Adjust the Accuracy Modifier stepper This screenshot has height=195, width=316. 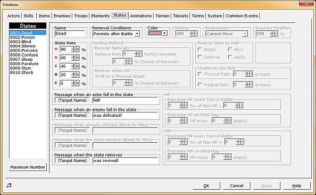coord(273,34)
